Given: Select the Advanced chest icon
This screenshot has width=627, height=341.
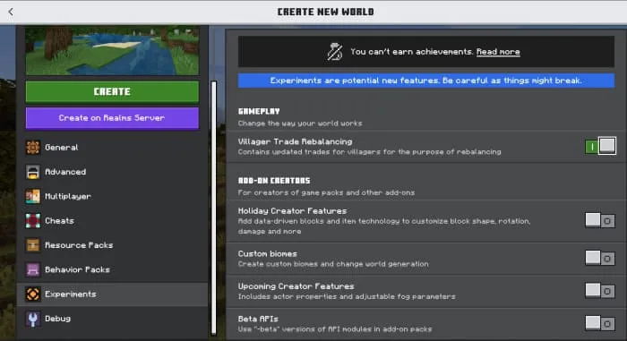Looking at the screenshot, I should pyautogui.click(x=33, y=172).
